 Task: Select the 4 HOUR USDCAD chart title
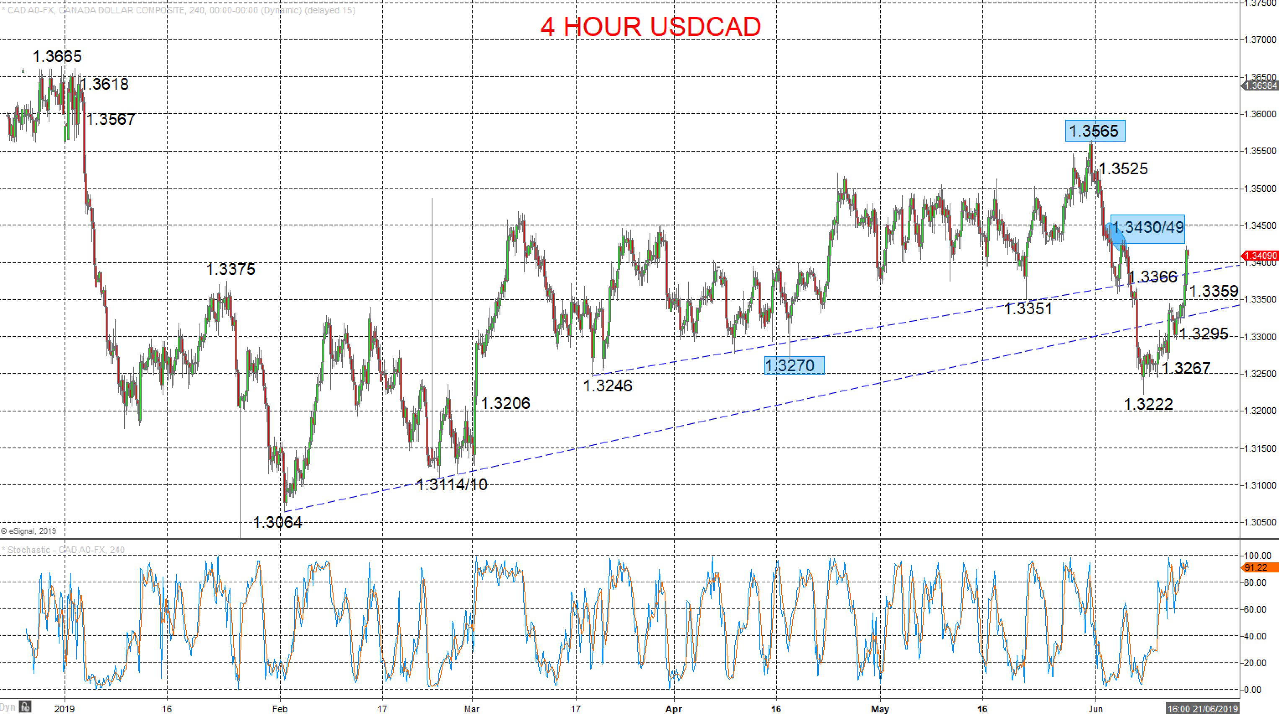click(x=650, y=26)
